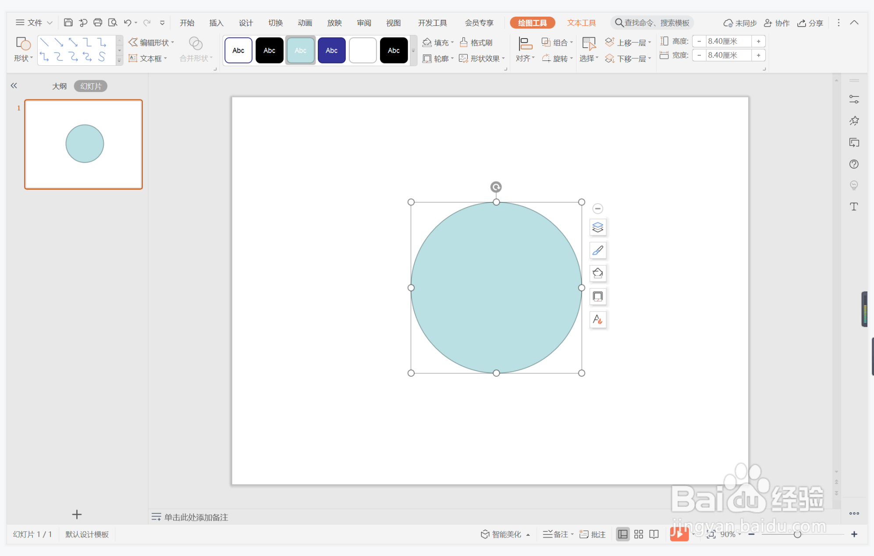Open the align 对齐 dropdown
The height and width of the screenshot is (556, 874).
[x=525, y=50]
